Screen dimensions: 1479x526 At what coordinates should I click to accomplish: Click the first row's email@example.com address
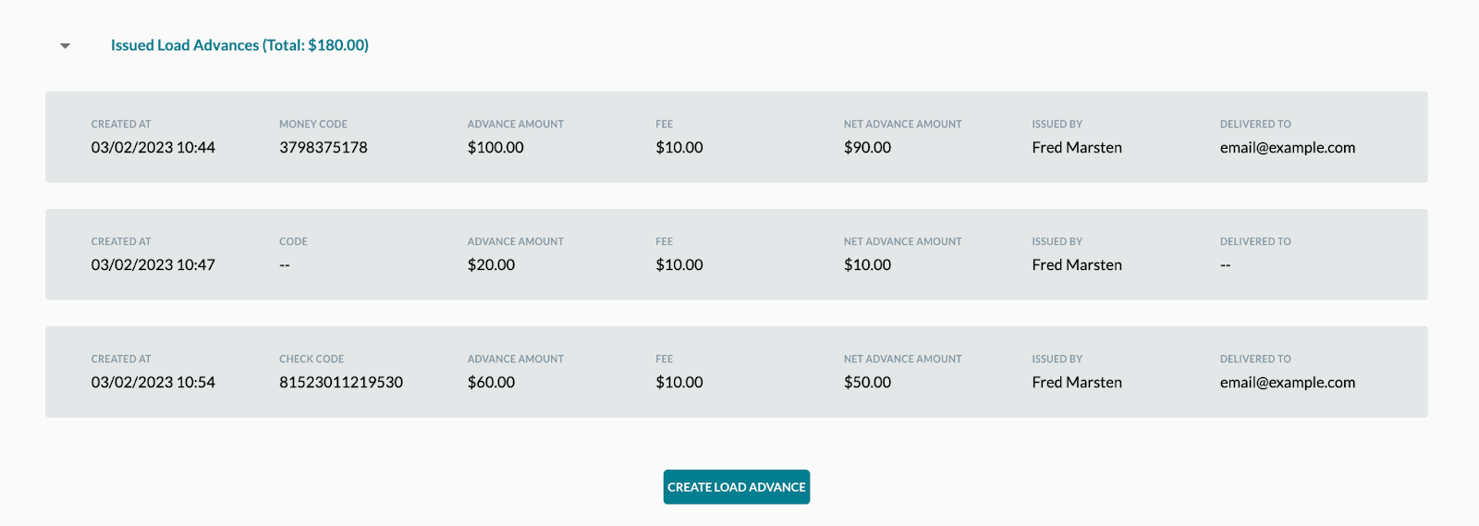coord(1288,147)
